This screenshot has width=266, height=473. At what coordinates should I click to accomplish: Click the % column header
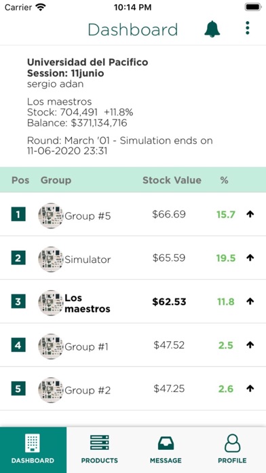point(224,180)
